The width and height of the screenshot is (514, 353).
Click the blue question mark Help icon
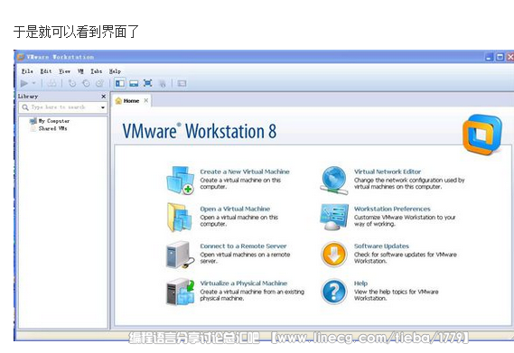(333, 292)
